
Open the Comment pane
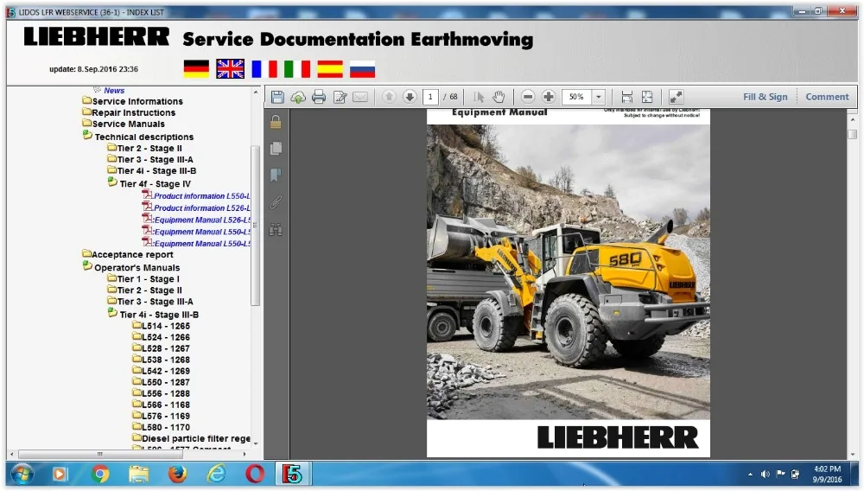pos(827,97)
